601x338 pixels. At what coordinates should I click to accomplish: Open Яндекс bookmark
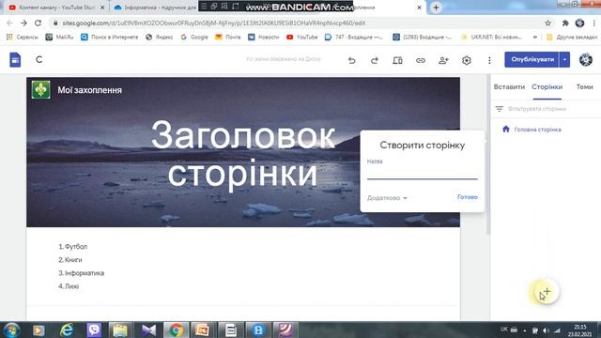pyautogui.click(x=160, y=38)
